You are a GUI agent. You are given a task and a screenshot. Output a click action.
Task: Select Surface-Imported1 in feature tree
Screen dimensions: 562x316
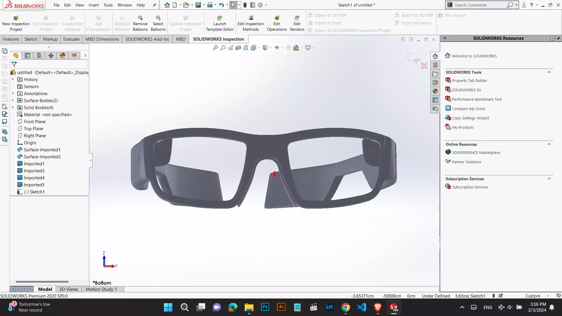[x=42, y=150]
